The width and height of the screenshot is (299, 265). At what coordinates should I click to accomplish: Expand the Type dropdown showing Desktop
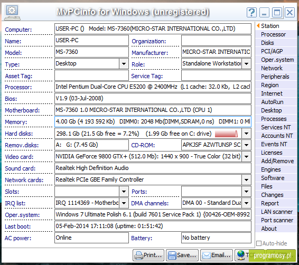click(124, 64)
